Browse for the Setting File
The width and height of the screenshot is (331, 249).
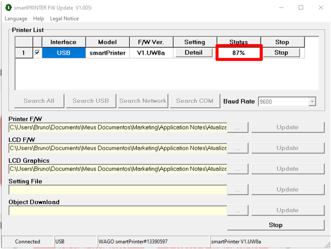[x=237, y=190]
